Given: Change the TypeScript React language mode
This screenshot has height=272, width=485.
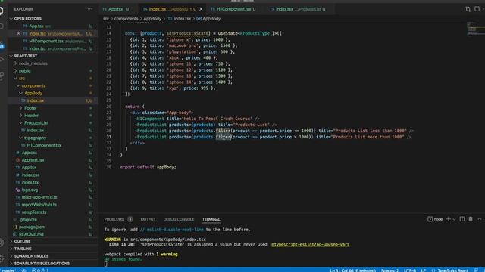Looking at the screenshot, I should coord(453,270).
